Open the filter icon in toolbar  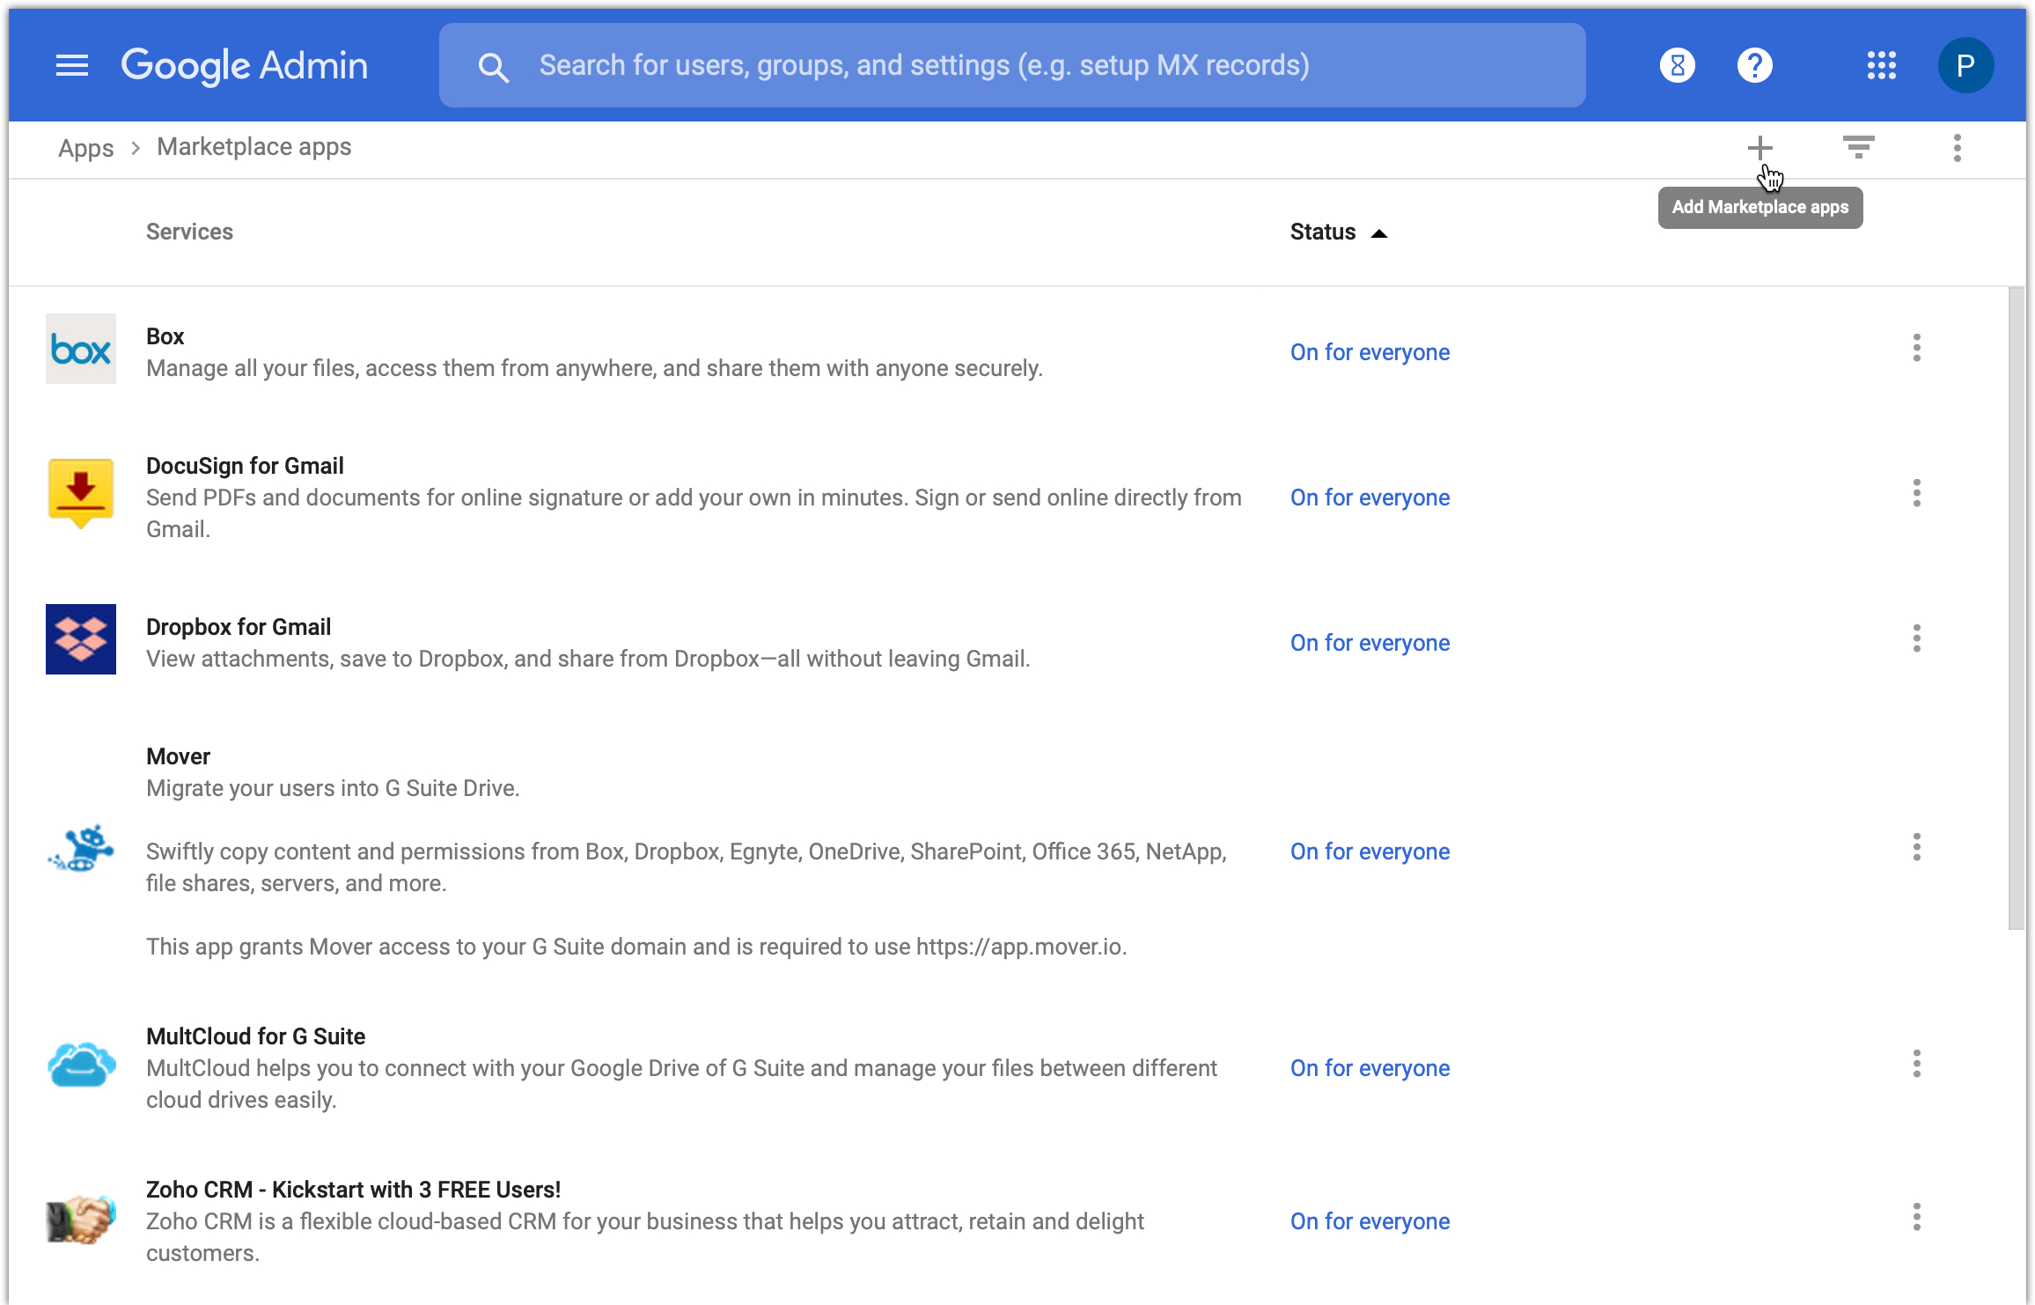point(1858,147)
